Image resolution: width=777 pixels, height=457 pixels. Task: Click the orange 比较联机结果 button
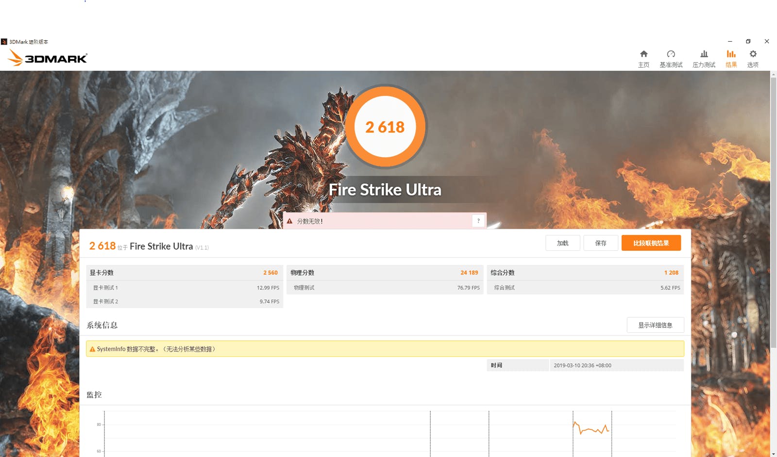point(651,243)
